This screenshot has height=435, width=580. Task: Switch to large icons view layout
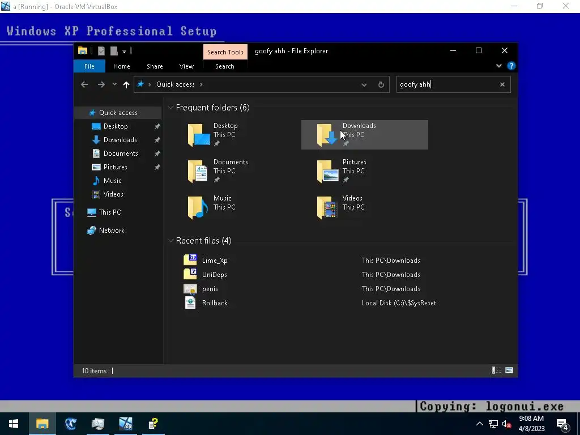[509, 370]
